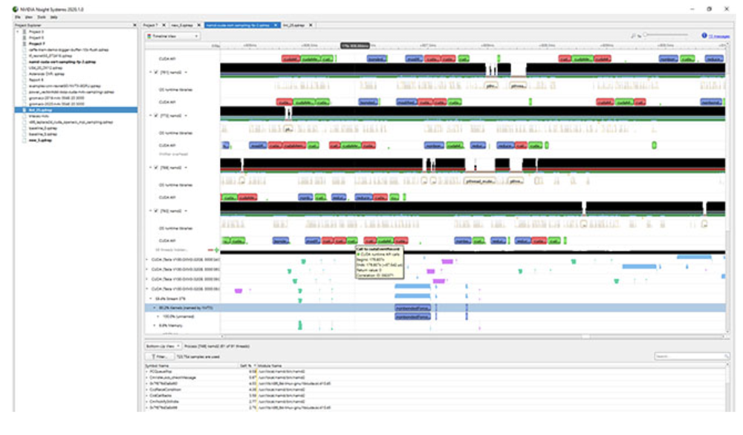
Task: Select new_3.qdrep in Project Explorer list
Action: point(40,140)
